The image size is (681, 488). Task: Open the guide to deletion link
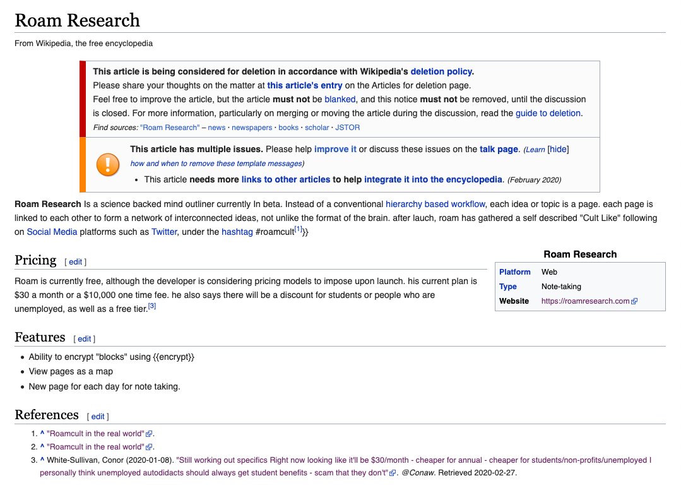(x=548, y=114)
